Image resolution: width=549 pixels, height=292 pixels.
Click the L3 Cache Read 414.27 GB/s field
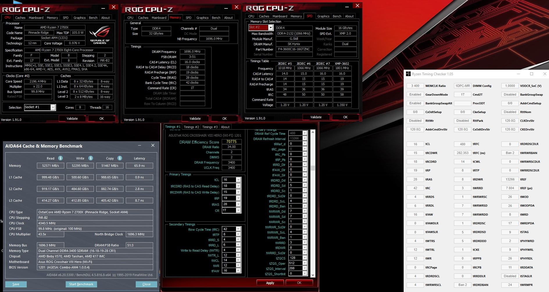click(51, 200)
